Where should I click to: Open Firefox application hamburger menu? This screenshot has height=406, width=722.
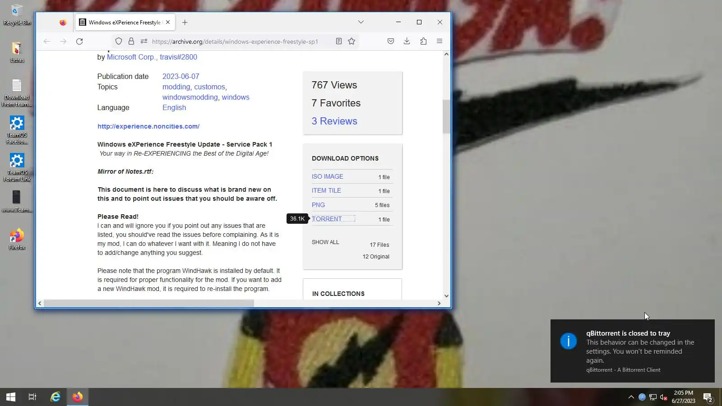[x=440, y=42]
